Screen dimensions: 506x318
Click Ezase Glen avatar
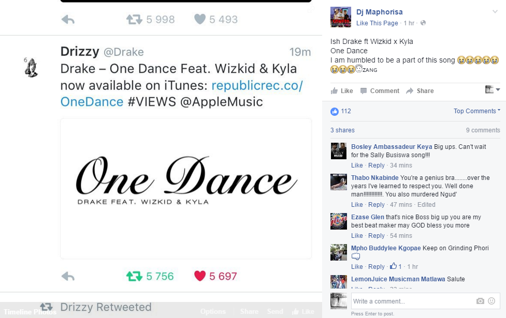click(x=339, y=221)
